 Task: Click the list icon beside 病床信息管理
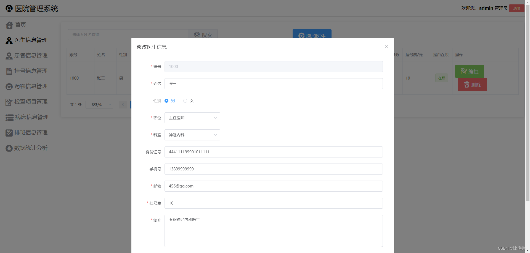point(9,118)
